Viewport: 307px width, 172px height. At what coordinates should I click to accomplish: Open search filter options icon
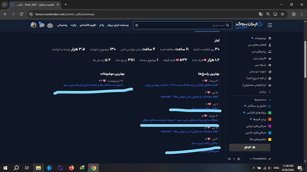click(137, 25)
